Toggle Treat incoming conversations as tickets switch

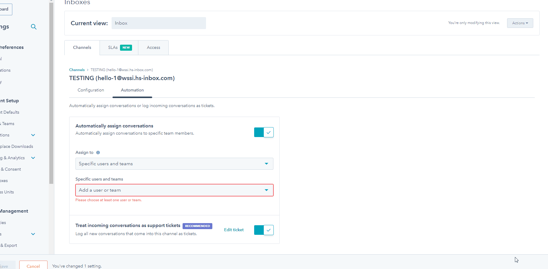click(264, 230)
